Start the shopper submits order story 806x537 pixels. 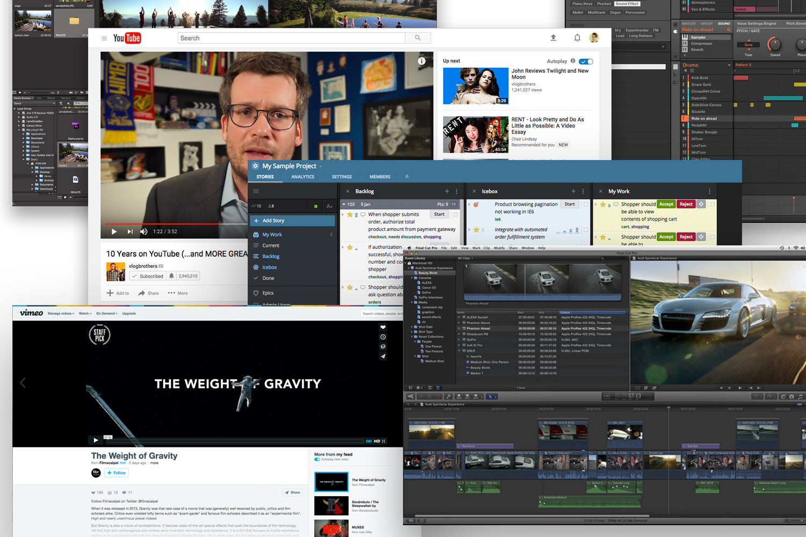[x=440, y=214]
